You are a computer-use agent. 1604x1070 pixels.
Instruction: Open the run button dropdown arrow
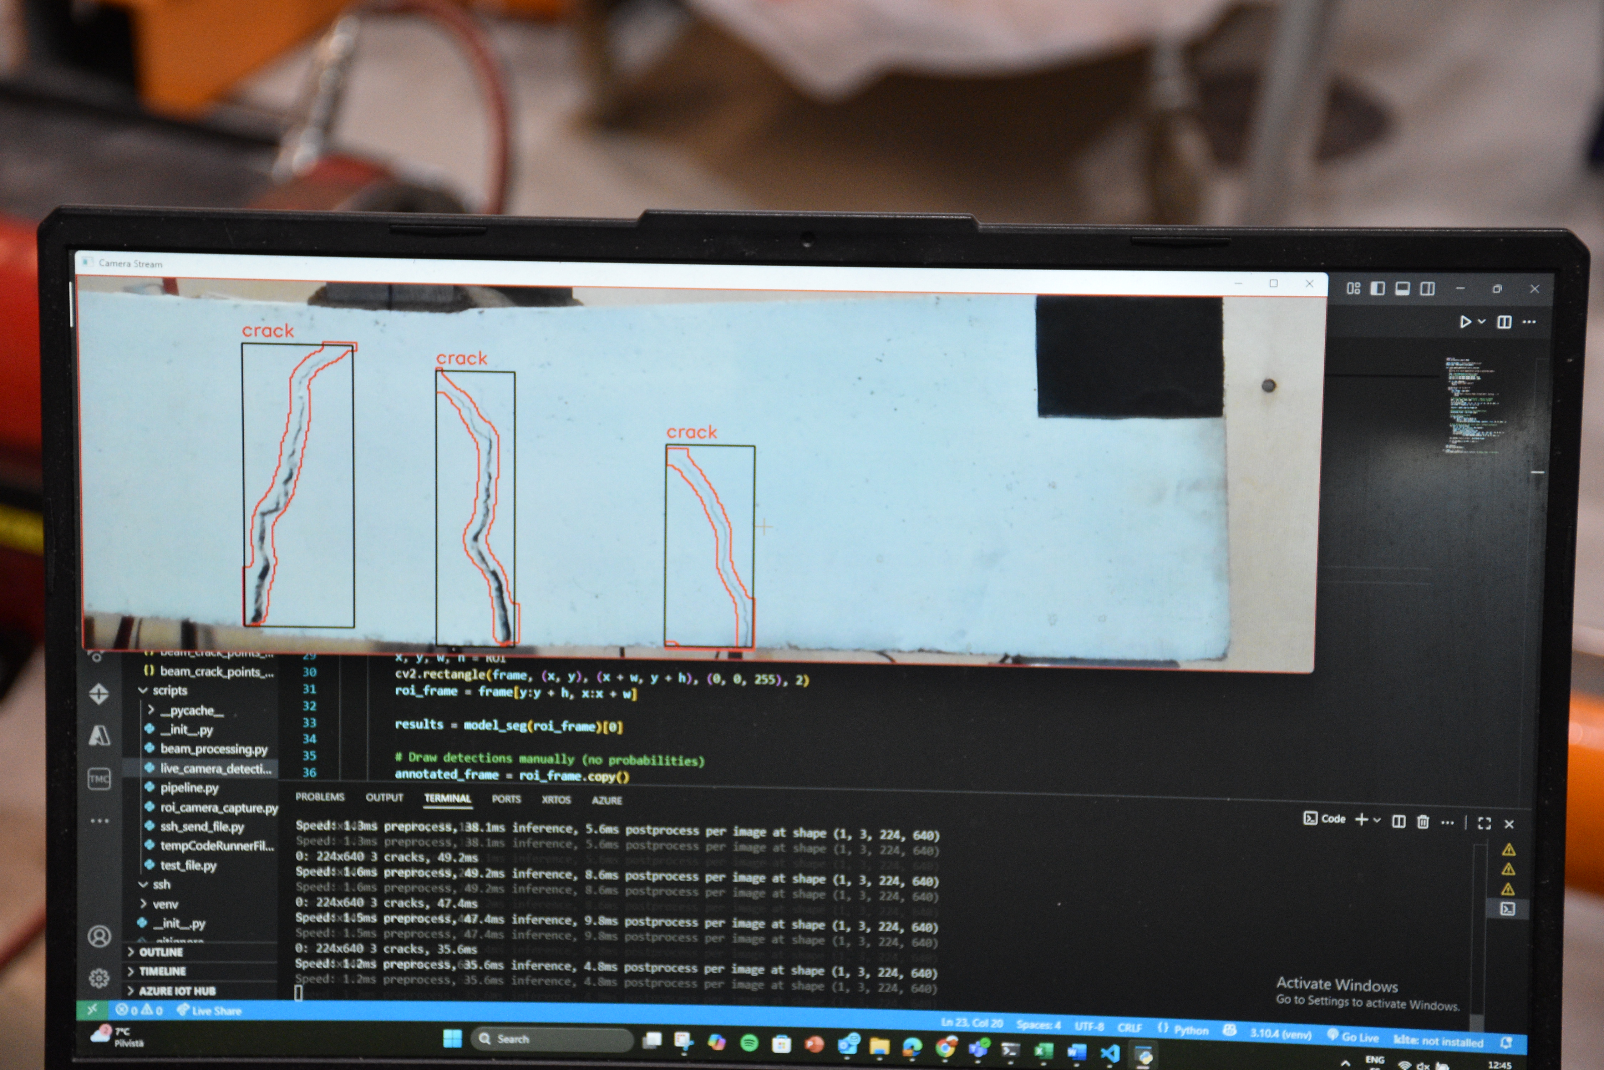point(1481,321)
